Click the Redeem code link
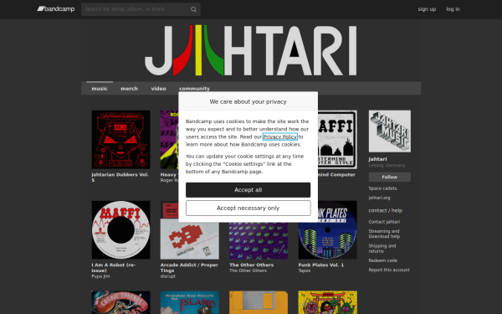Viewport: 502px width, 314px height. [x=383, y=260]
